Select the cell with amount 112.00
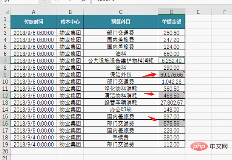This screenshot has height=160, width=232. click(x=172, y=144)
